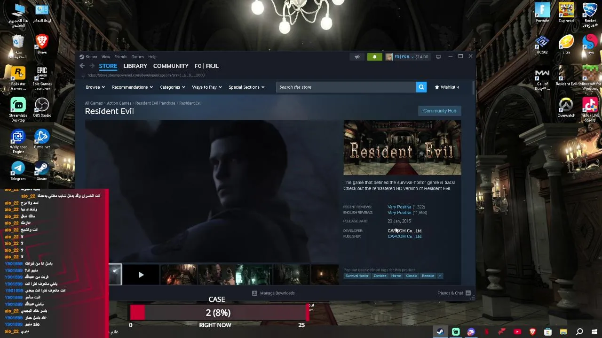
Task: Expand the Recommendations dropdown
Action: [132, 87]
